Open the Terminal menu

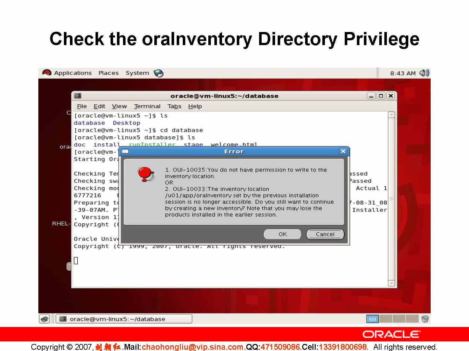(147, 106)
